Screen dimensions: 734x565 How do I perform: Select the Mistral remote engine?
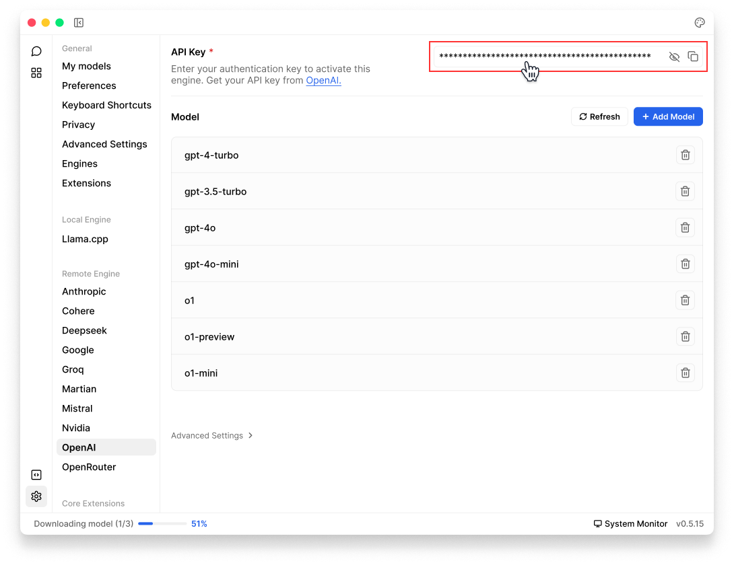pos(77,408)
